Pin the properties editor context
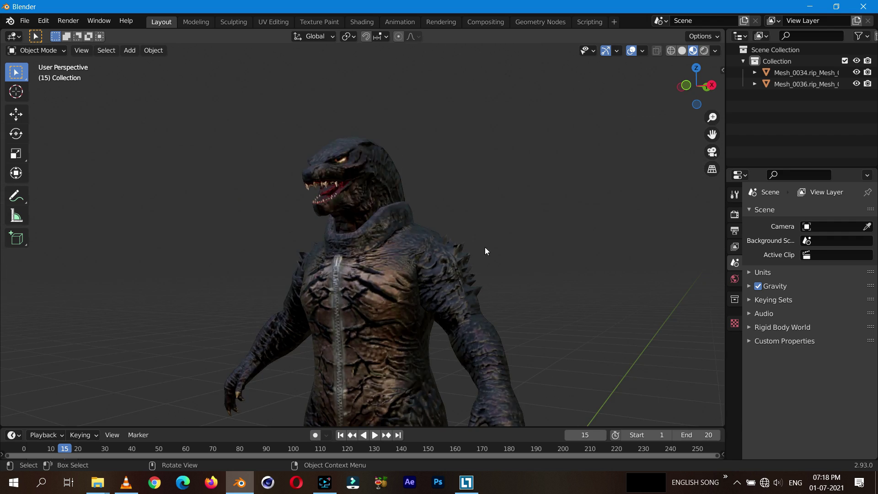This screenshot has width=878, height=494. pos(867,192)
